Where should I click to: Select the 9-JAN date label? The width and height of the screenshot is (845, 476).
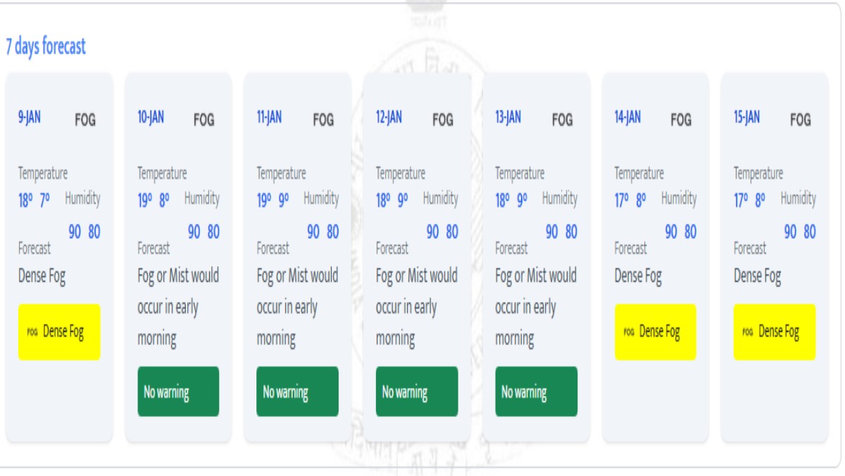click(30, 118)
